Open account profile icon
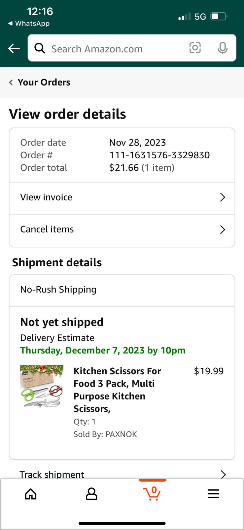The height and width of the screenshot is (530, 244). tap(91, 494)
